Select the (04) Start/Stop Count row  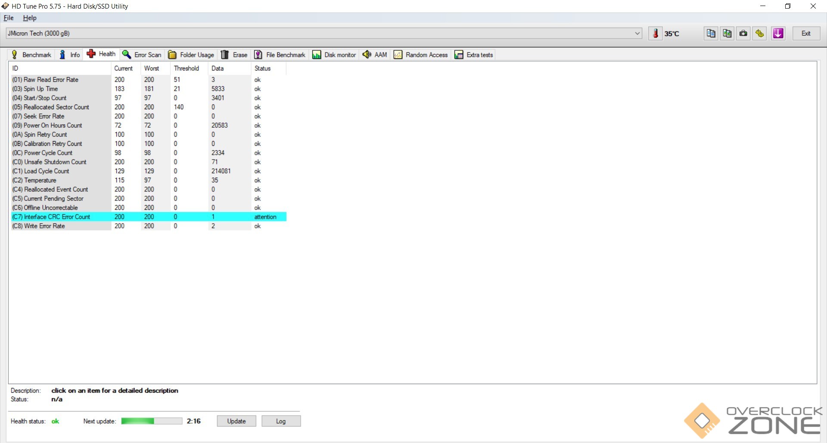click(x=149, y=98)
